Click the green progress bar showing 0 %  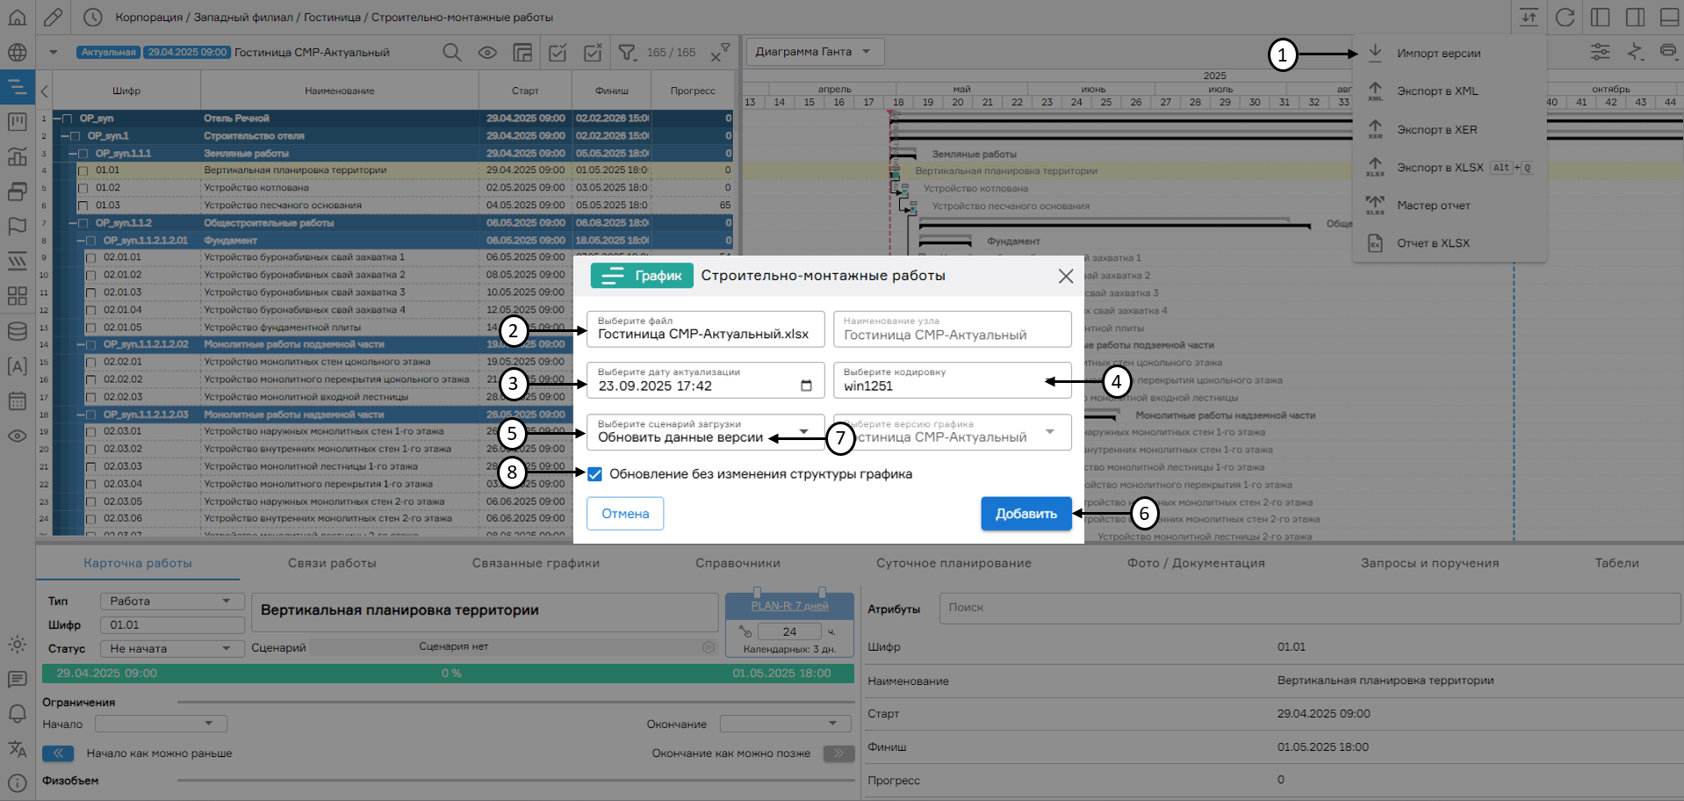pos(448,674)
